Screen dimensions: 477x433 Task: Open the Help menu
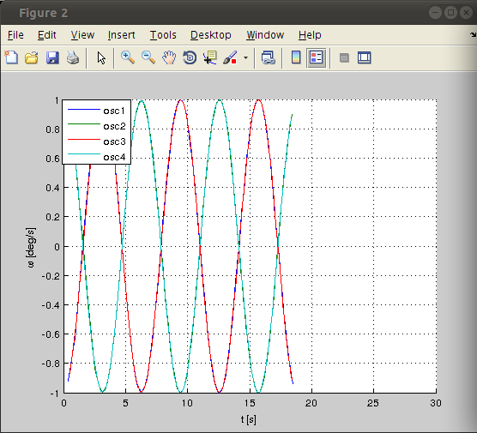pos(310,35)
